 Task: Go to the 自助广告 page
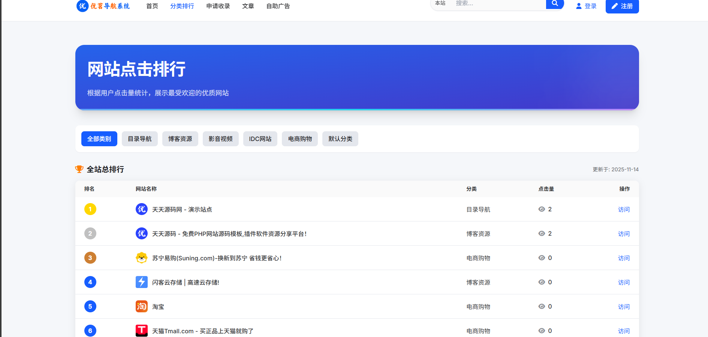click(278, 6)
